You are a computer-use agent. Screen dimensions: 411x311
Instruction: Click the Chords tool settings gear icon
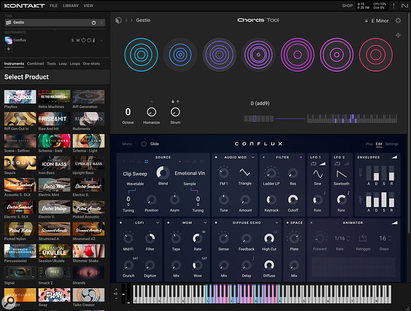pos(398,21)
